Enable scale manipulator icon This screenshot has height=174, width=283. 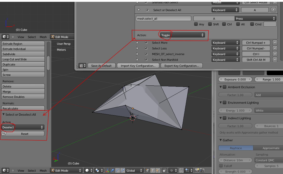pos(123,170)
